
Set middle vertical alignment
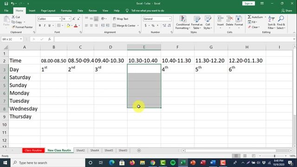[91, 19]
